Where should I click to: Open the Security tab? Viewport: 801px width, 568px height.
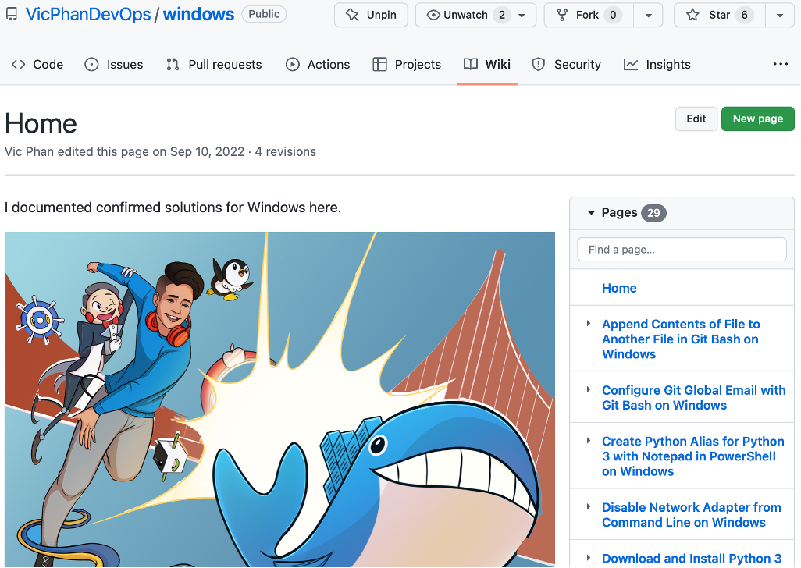tap(566, 64)
